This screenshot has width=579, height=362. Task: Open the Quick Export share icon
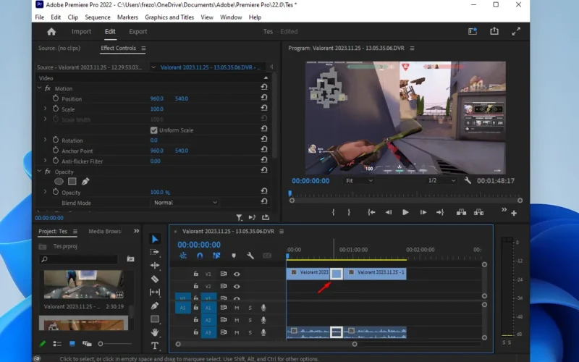[x=494, y=31]
